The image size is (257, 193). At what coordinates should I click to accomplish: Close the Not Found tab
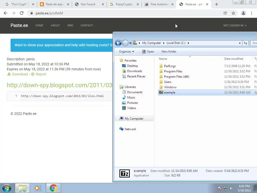(x=103, y=5)
